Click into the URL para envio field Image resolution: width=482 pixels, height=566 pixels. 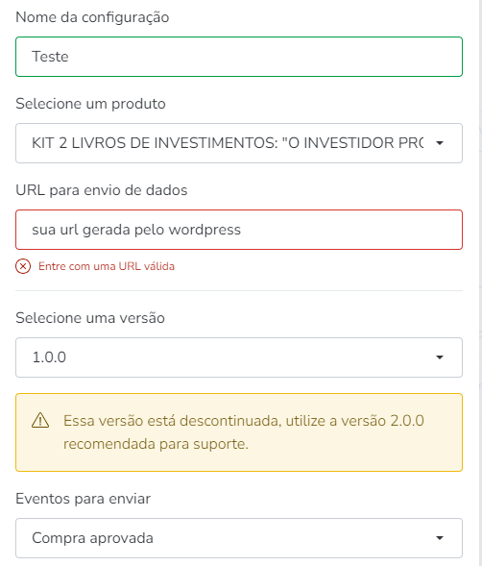[239, 230]
